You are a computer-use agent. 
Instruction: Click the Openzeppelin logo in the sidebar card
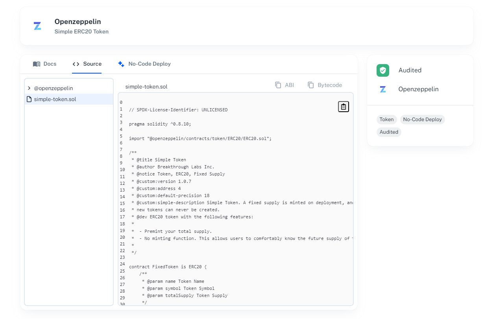(383, 89)
